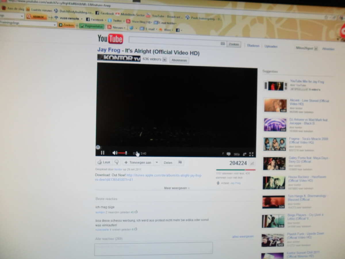Click the thumbs-down dislike icon

click(116, 162)
